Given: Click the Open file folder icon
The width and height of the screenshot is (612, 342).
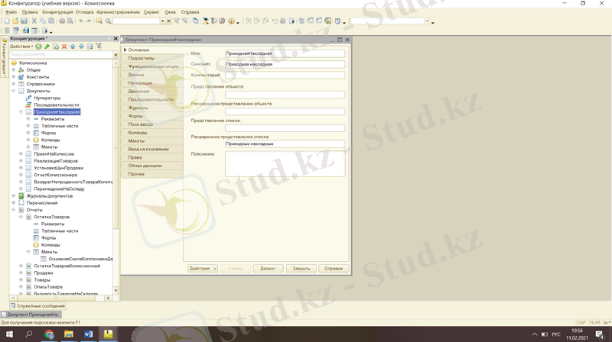Looking at the screenshot, I should [15, 21].
